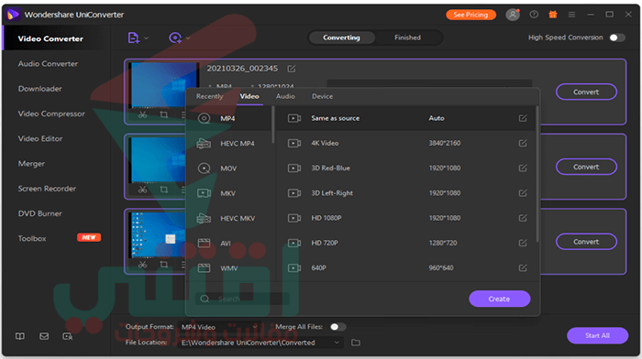Choose 640P resolution preset

(x=405, y=267)
